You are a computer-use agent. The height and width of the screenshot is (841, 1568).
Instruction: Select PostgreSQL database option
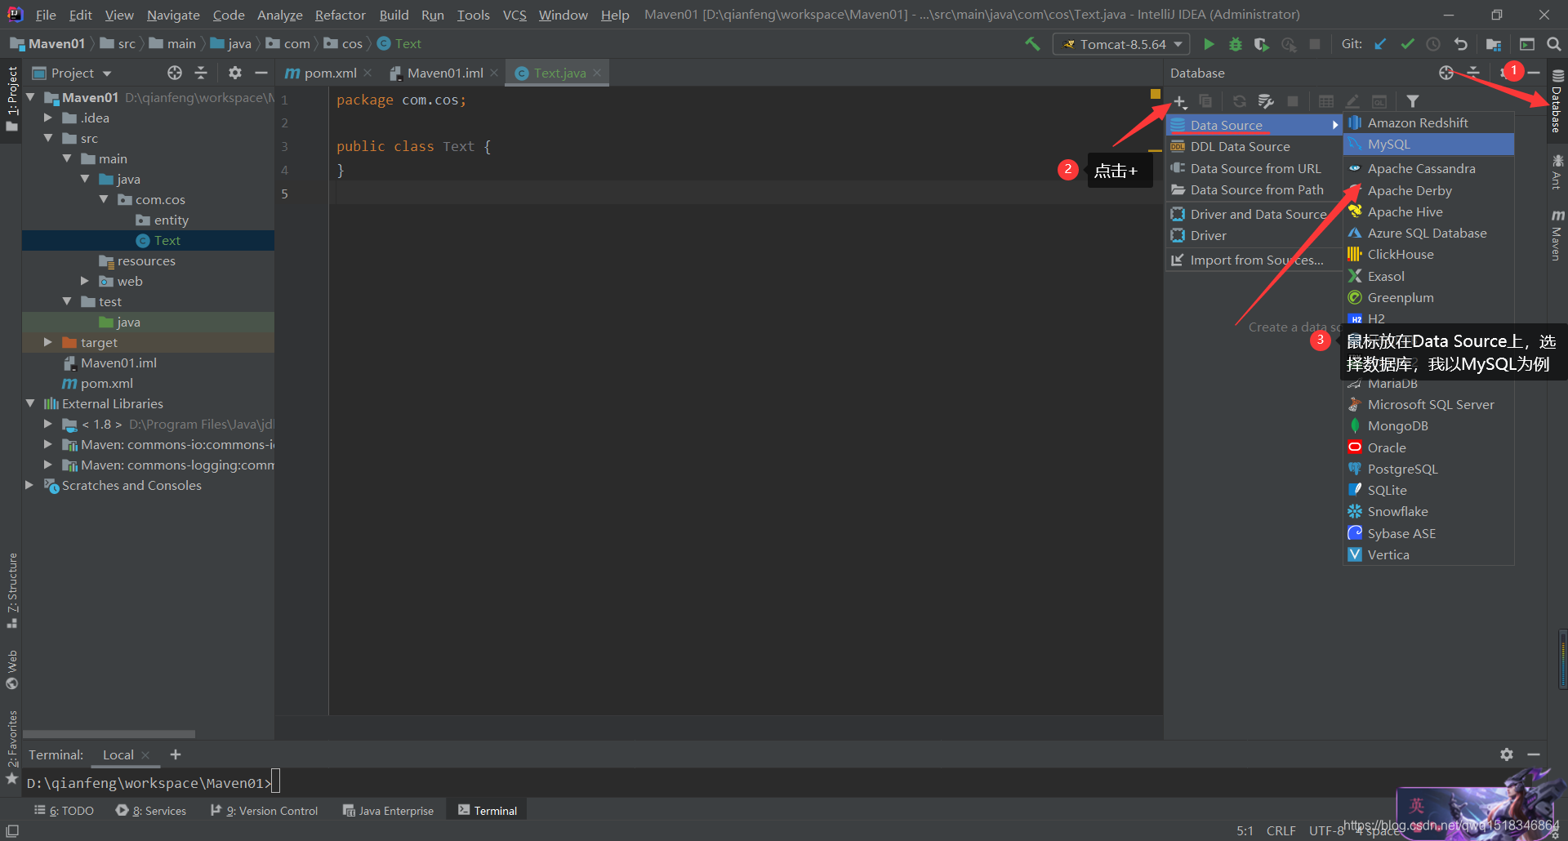1428,469
